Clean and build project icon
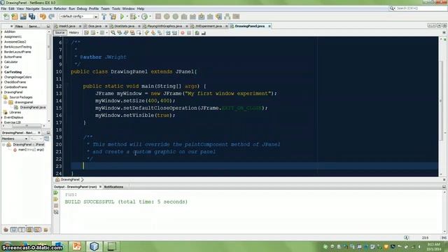 point(113,17)
